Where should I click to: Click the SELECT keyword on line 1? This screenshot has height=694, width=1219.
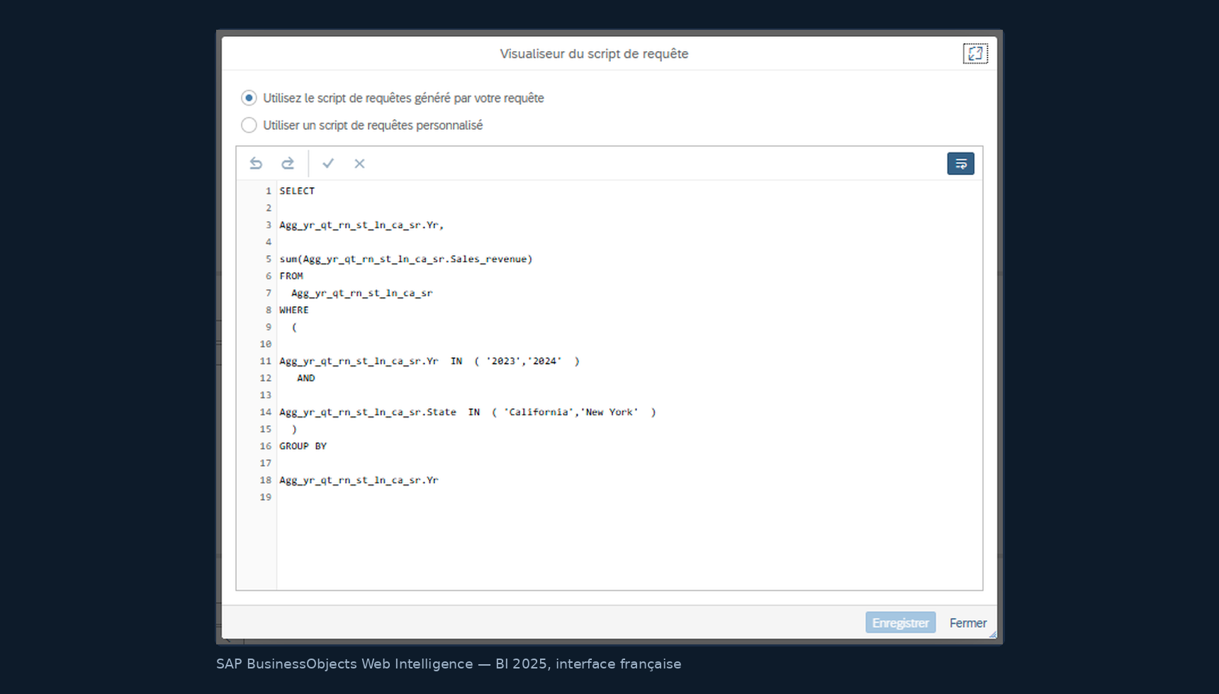pyautogui.click(x=297, y=191)
